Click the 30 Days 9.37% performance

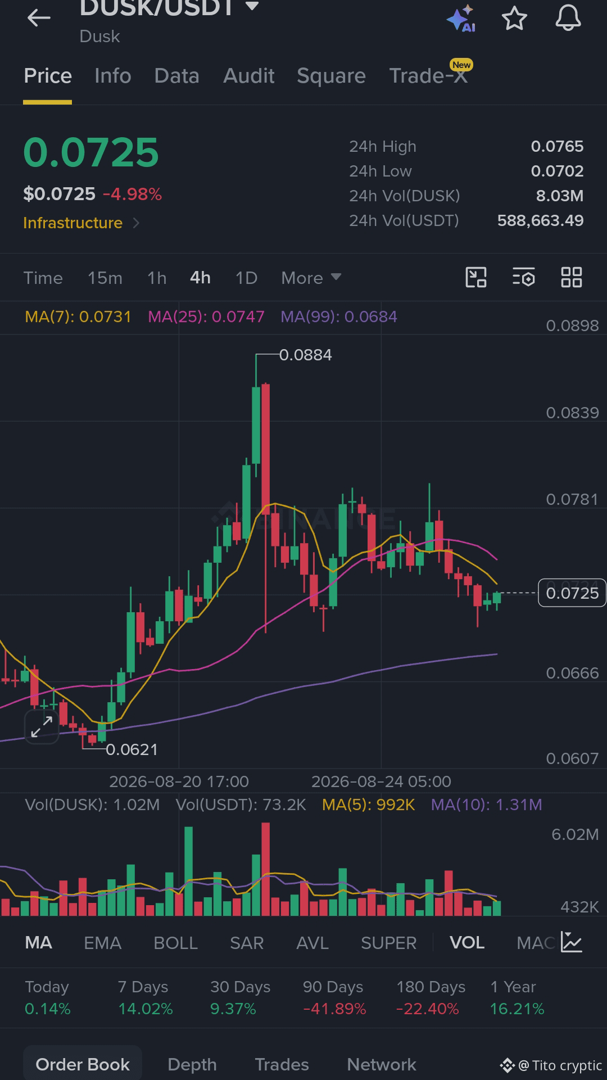pyautogui.click(x=240, y=998)
